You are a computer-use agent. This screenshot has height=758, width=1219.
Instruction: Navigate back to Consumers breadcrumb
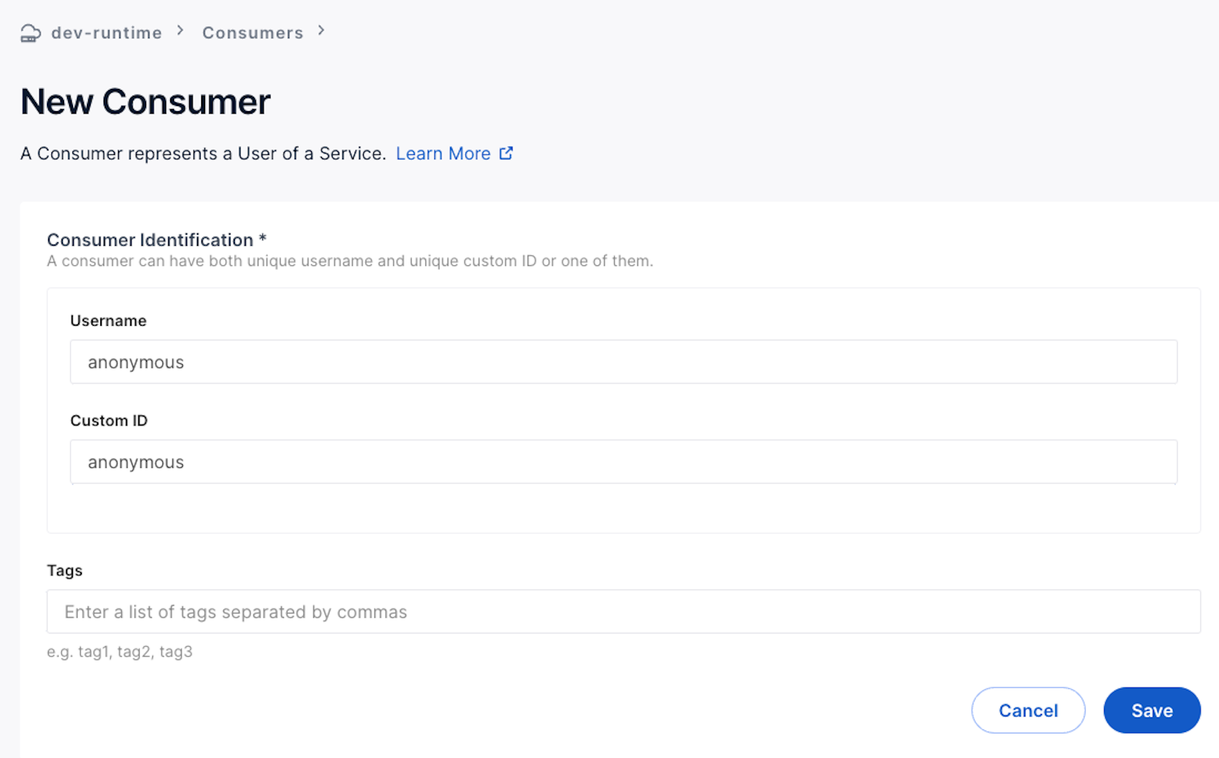pyautogui.click(x=253, y=33)
